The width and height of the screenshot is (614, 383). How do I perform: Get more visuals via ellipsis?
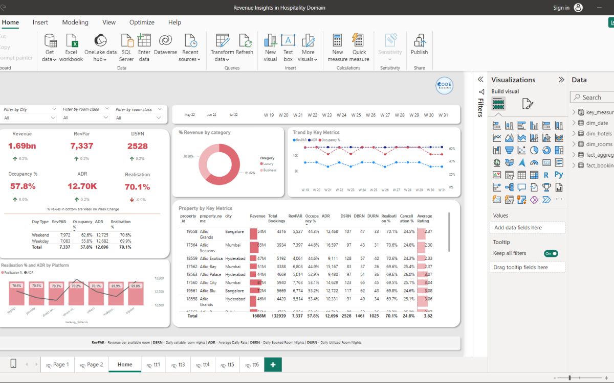pos(559,199)
